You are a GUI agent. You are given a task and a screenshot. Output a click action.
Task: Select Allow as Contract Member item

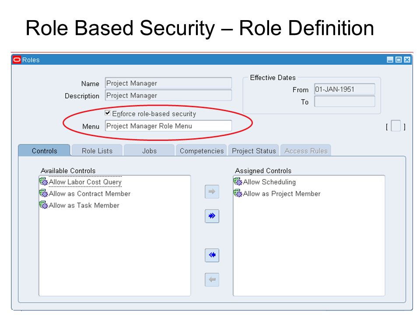[x=89, y=194]
